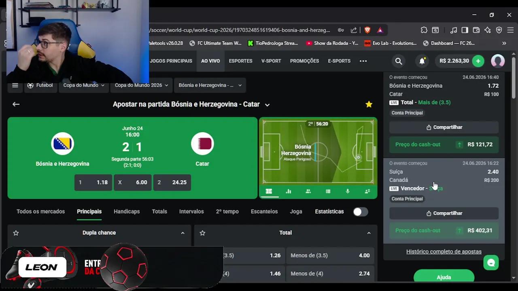Image resolution: width=518 pixels, height=291 pixels.
Task: Select Menos de (4) at 2.74
Action: (x=330, y=274)
